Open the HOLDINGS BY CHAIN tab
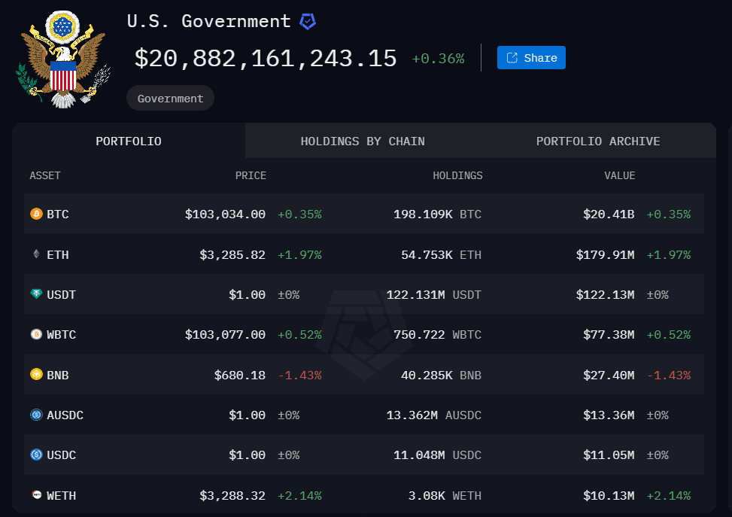The image size is (732, 517). coord(363,141)
